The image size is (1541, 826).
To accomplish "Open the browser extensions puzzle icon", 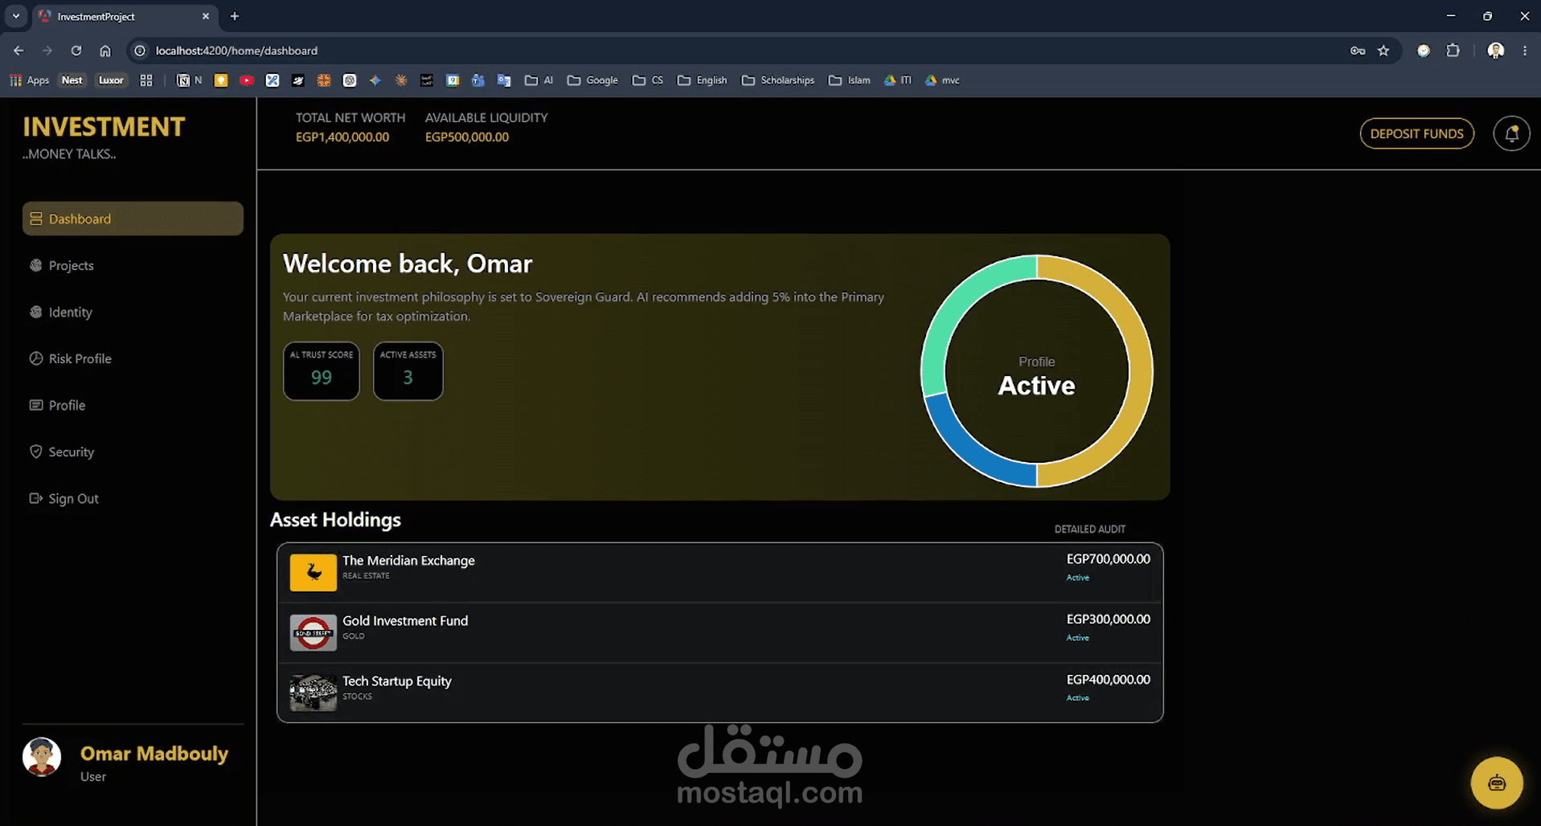I will (1453, 51).
